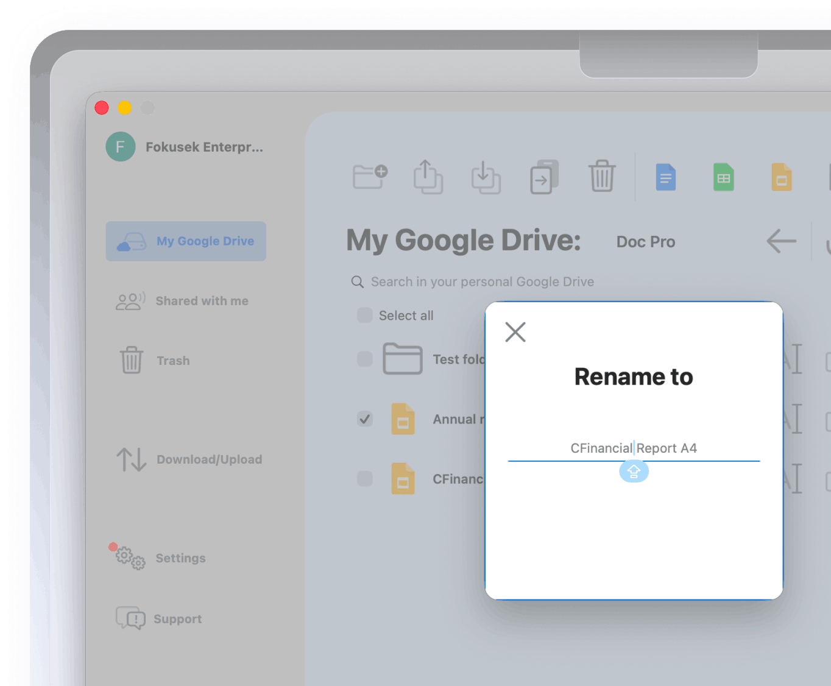Create a new Google Sheets spreadsheet
Screen dimensions: 831x686
tap(723, 177)
